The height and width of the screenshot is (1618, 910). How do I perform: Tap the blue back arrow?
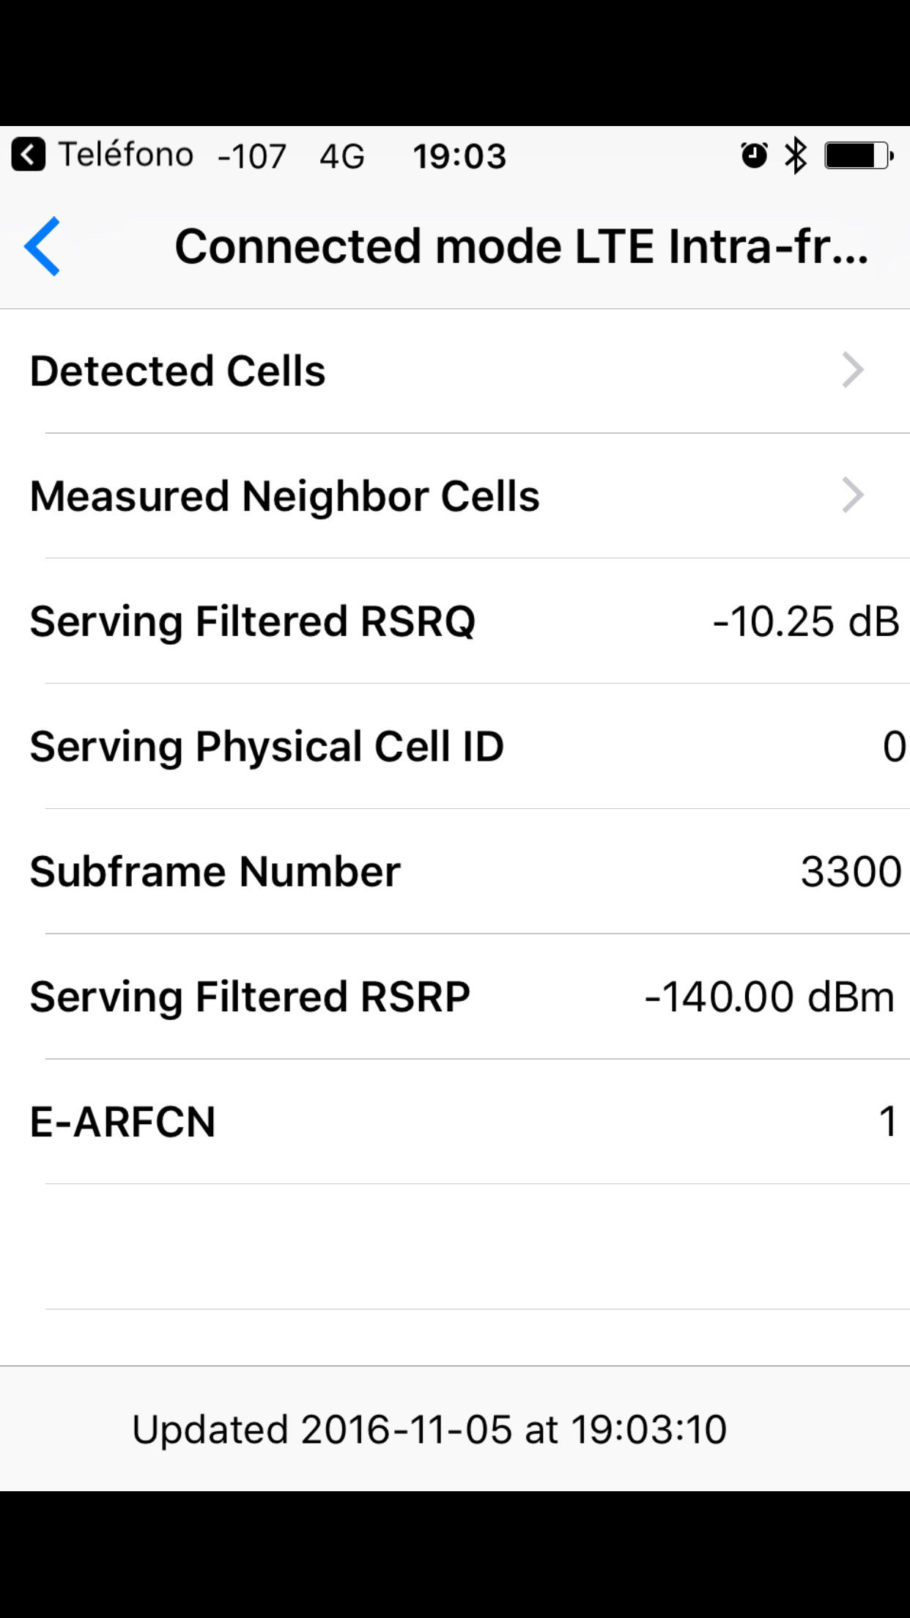tap(42, 246)
